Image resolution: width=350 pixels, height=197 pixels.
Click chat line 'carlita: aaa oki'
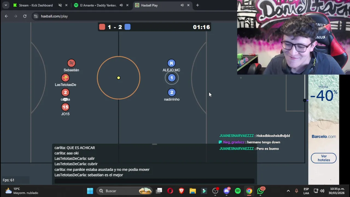coord(66,153)
